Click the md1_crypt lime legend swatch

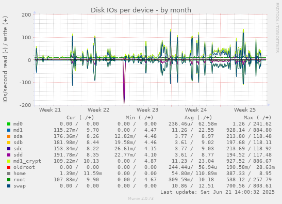point(9,161)
